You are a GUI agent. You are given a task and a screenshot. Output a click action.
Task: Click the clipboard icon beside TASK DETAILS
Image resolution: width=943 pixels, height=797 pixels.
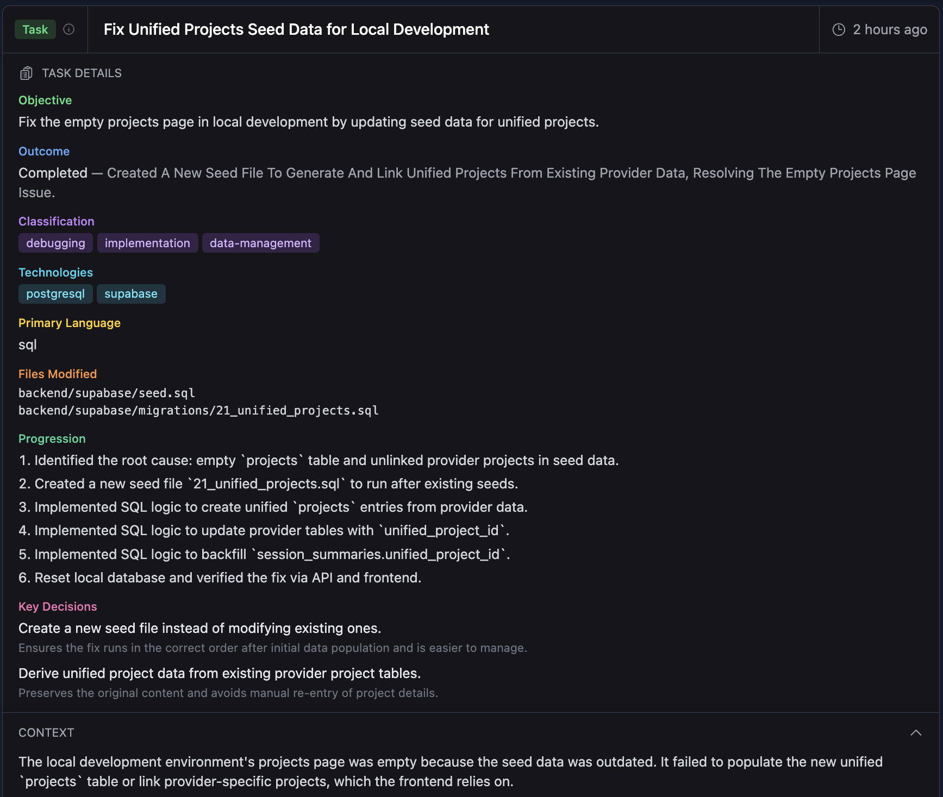coord(26,72)
